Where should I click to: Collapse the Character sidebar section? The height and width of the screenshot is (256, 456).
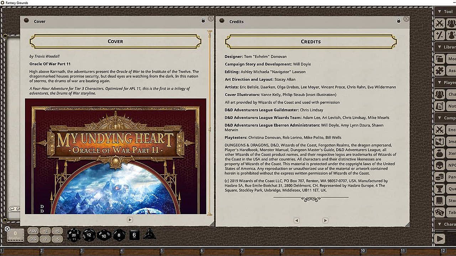(x=445, y=224)
